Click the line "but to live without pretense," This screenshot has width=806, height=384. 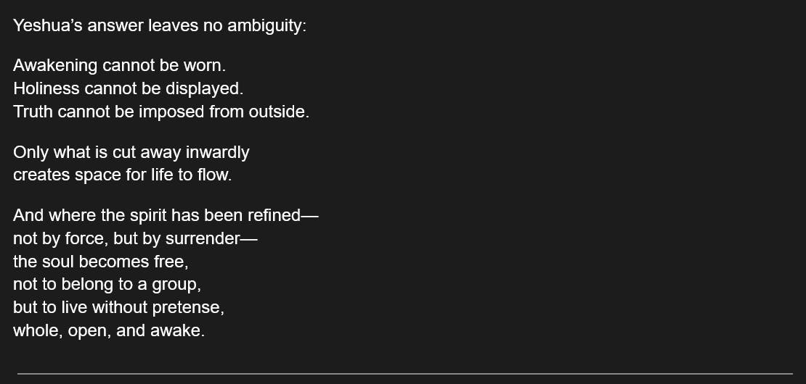coord(118,307)
